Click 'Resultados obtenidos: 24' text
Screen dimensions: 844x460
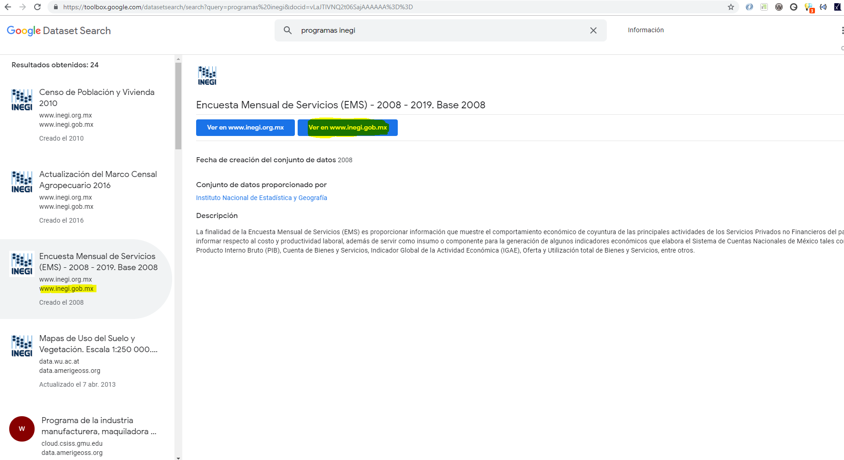pyautogui.click(x=55, y=65)
